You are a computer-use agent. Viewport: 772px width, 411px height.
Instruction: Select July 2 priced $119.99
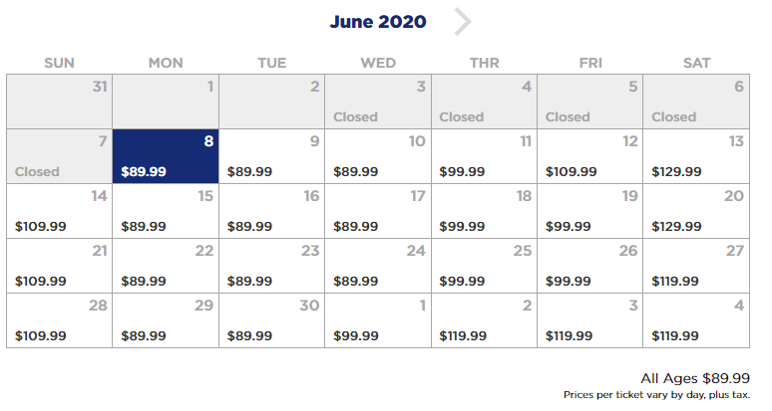point(484,320)
